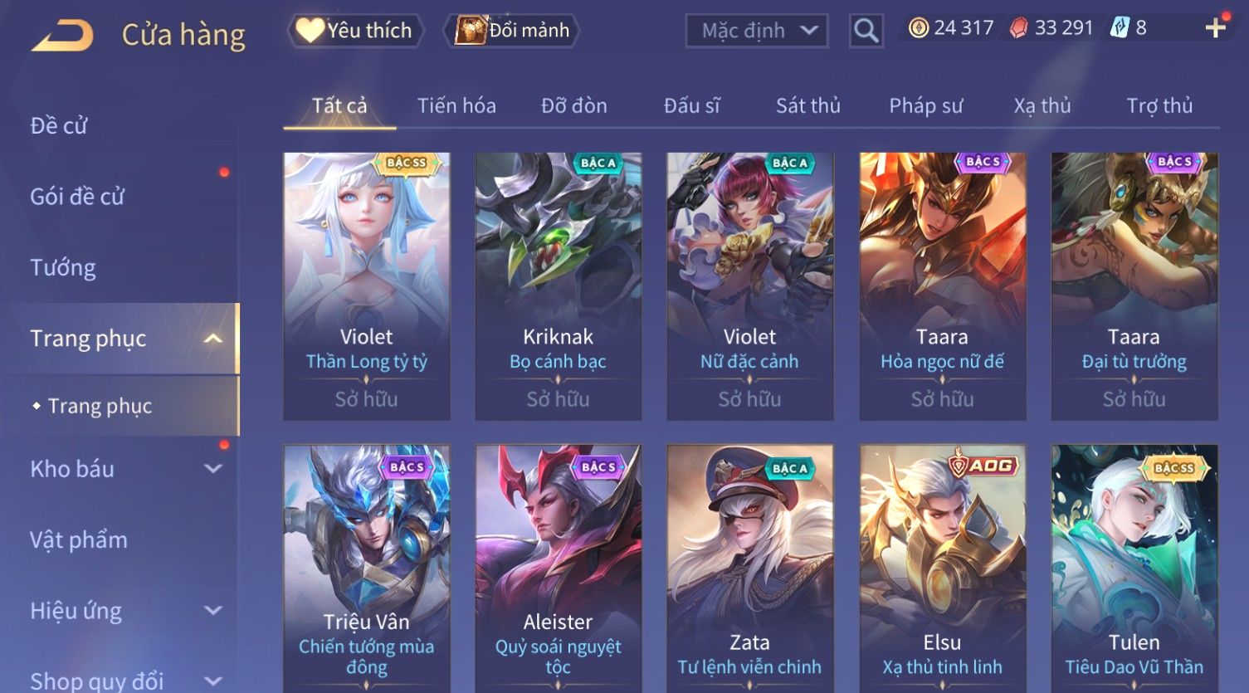Click the gold coin balance icon
This screenshot has width=1249, height=693.
[x=918, y=28]
